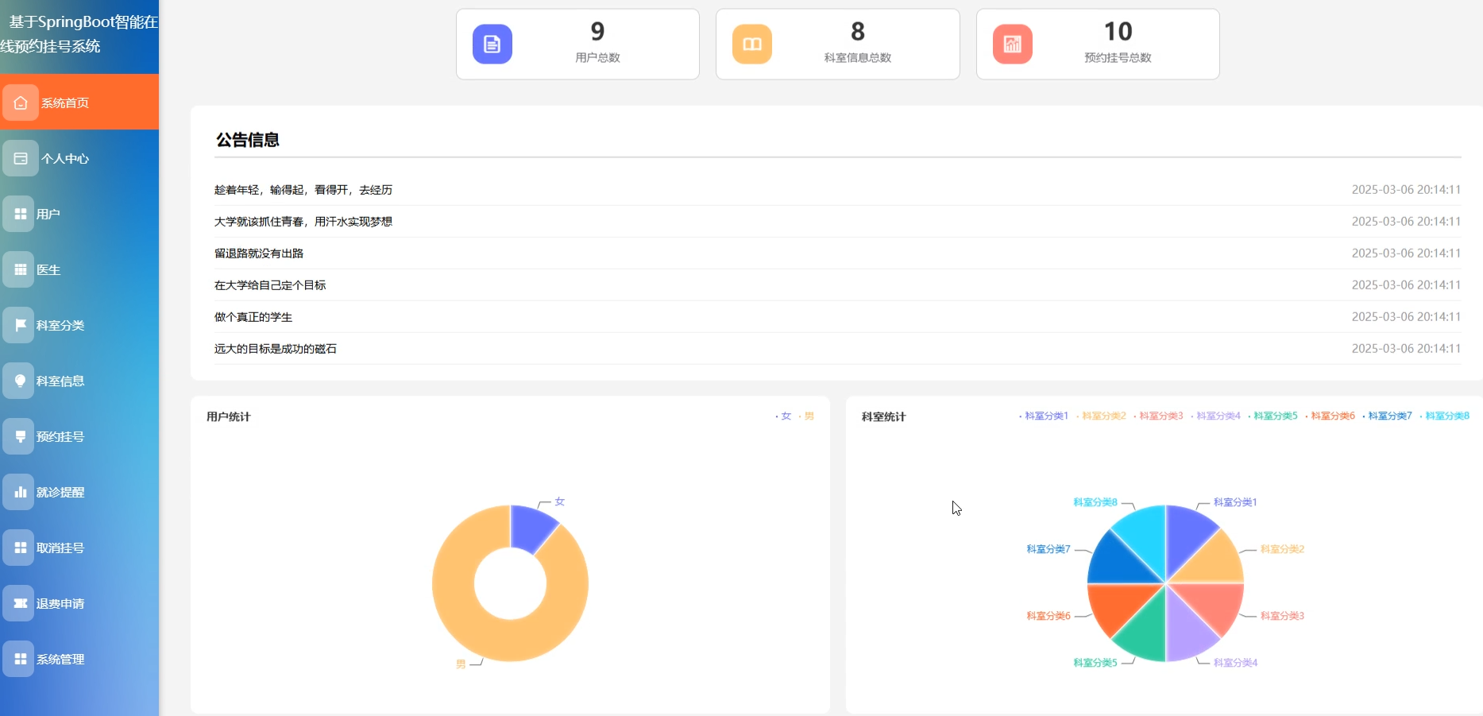Screen dimensions: 1483x716
Task: Open 科室分类 menu item
Action: pyautogui.click(x=79, y=325)
